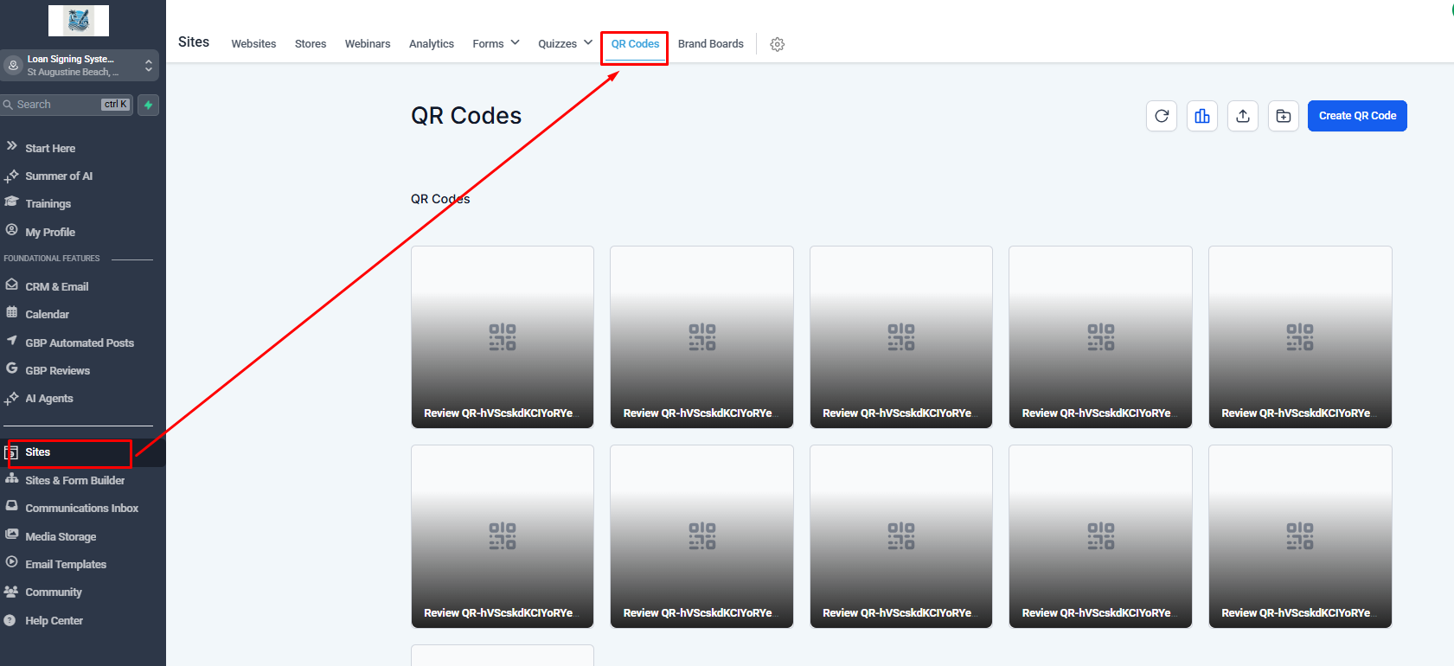Open Summer of AI in the sidebar
The height and width of the screenshot is (666, 1454).
[x=59, y=176]
